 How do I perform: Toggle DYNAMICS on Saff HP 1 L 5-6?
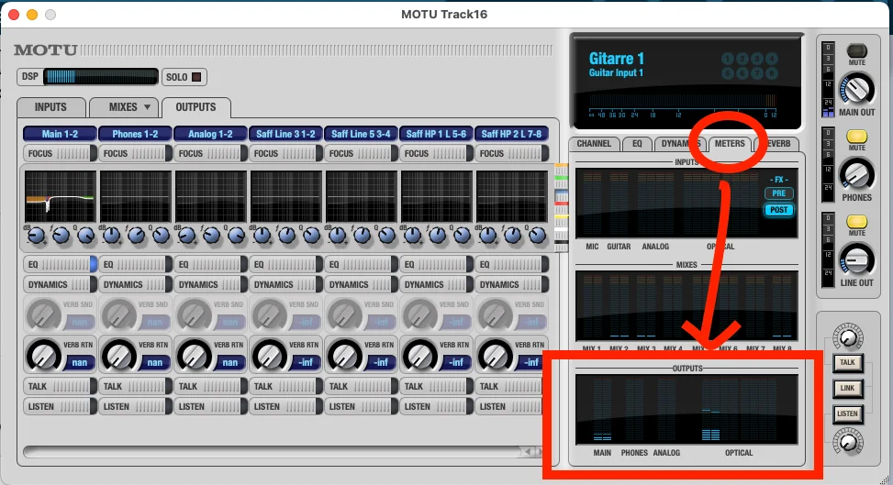tap(436, 284)
